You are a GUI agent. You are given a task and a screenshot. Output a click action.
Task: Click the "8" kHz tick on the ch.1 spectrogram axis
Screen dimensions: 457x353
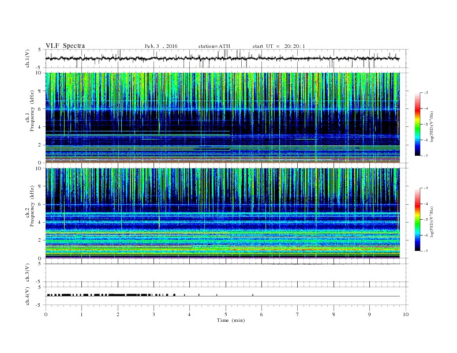40,91
